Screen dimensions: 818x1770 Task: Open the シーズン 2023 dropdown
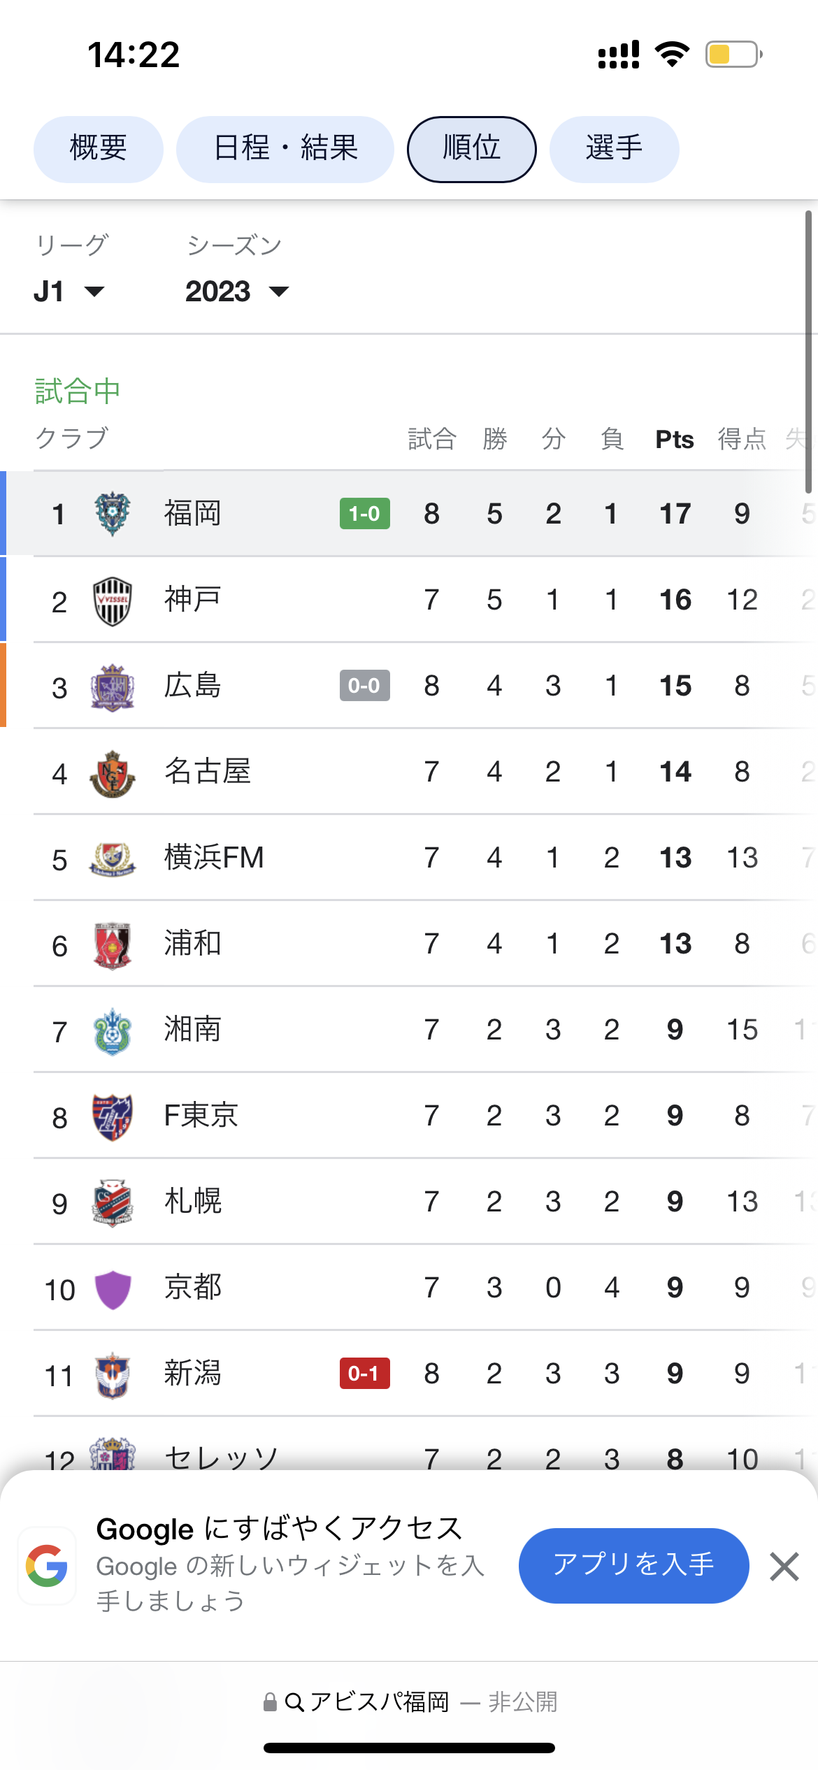tap(237, 292)
